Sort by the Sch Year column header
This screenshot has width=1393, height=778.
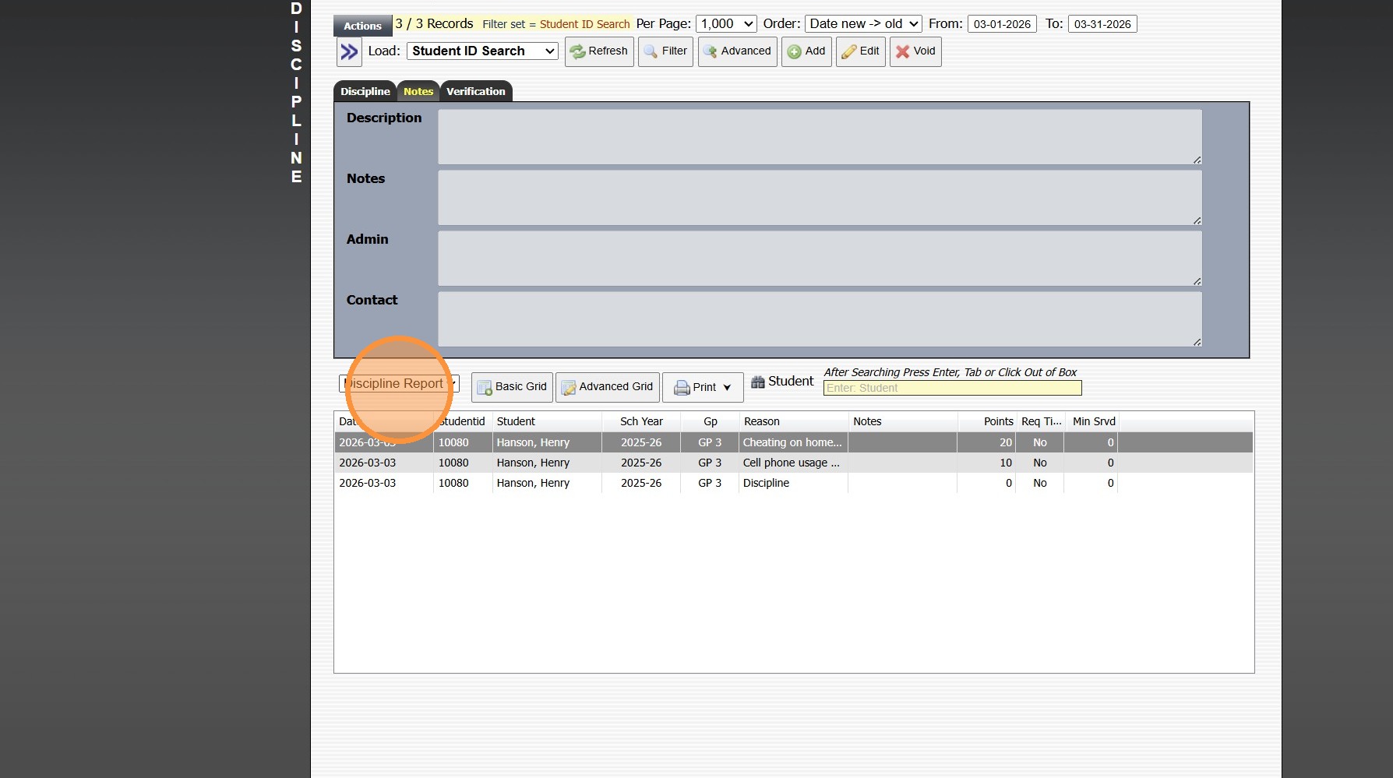(x=641, y=421)
